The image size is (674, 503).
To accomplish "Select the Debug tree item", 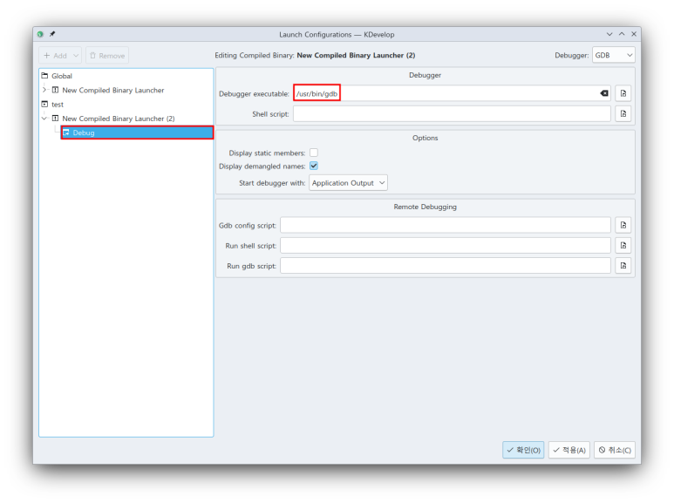I will point(137,133).
